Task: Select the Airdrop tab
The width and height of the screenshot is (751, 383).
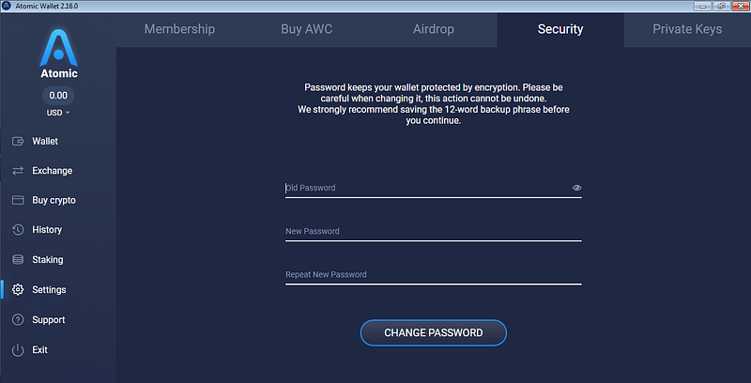Action: (x=434, y=29)
